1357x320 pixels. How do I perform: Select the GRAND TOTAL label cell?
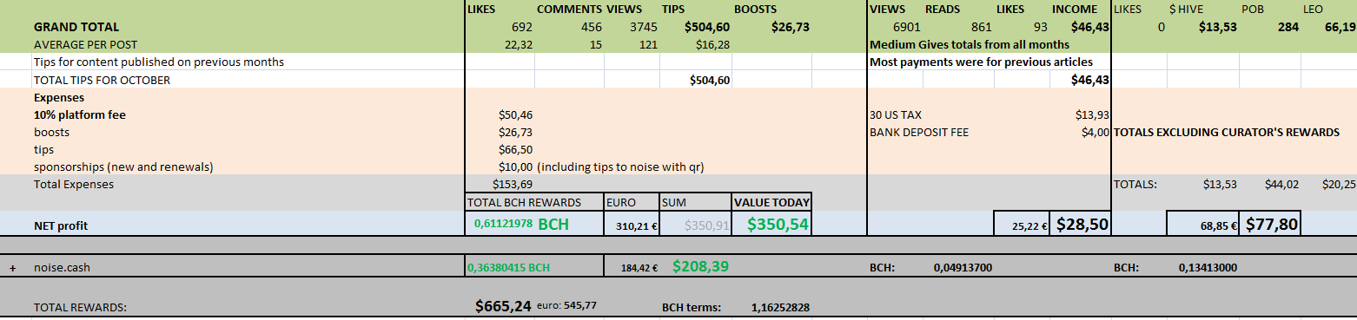coord(76,27)
